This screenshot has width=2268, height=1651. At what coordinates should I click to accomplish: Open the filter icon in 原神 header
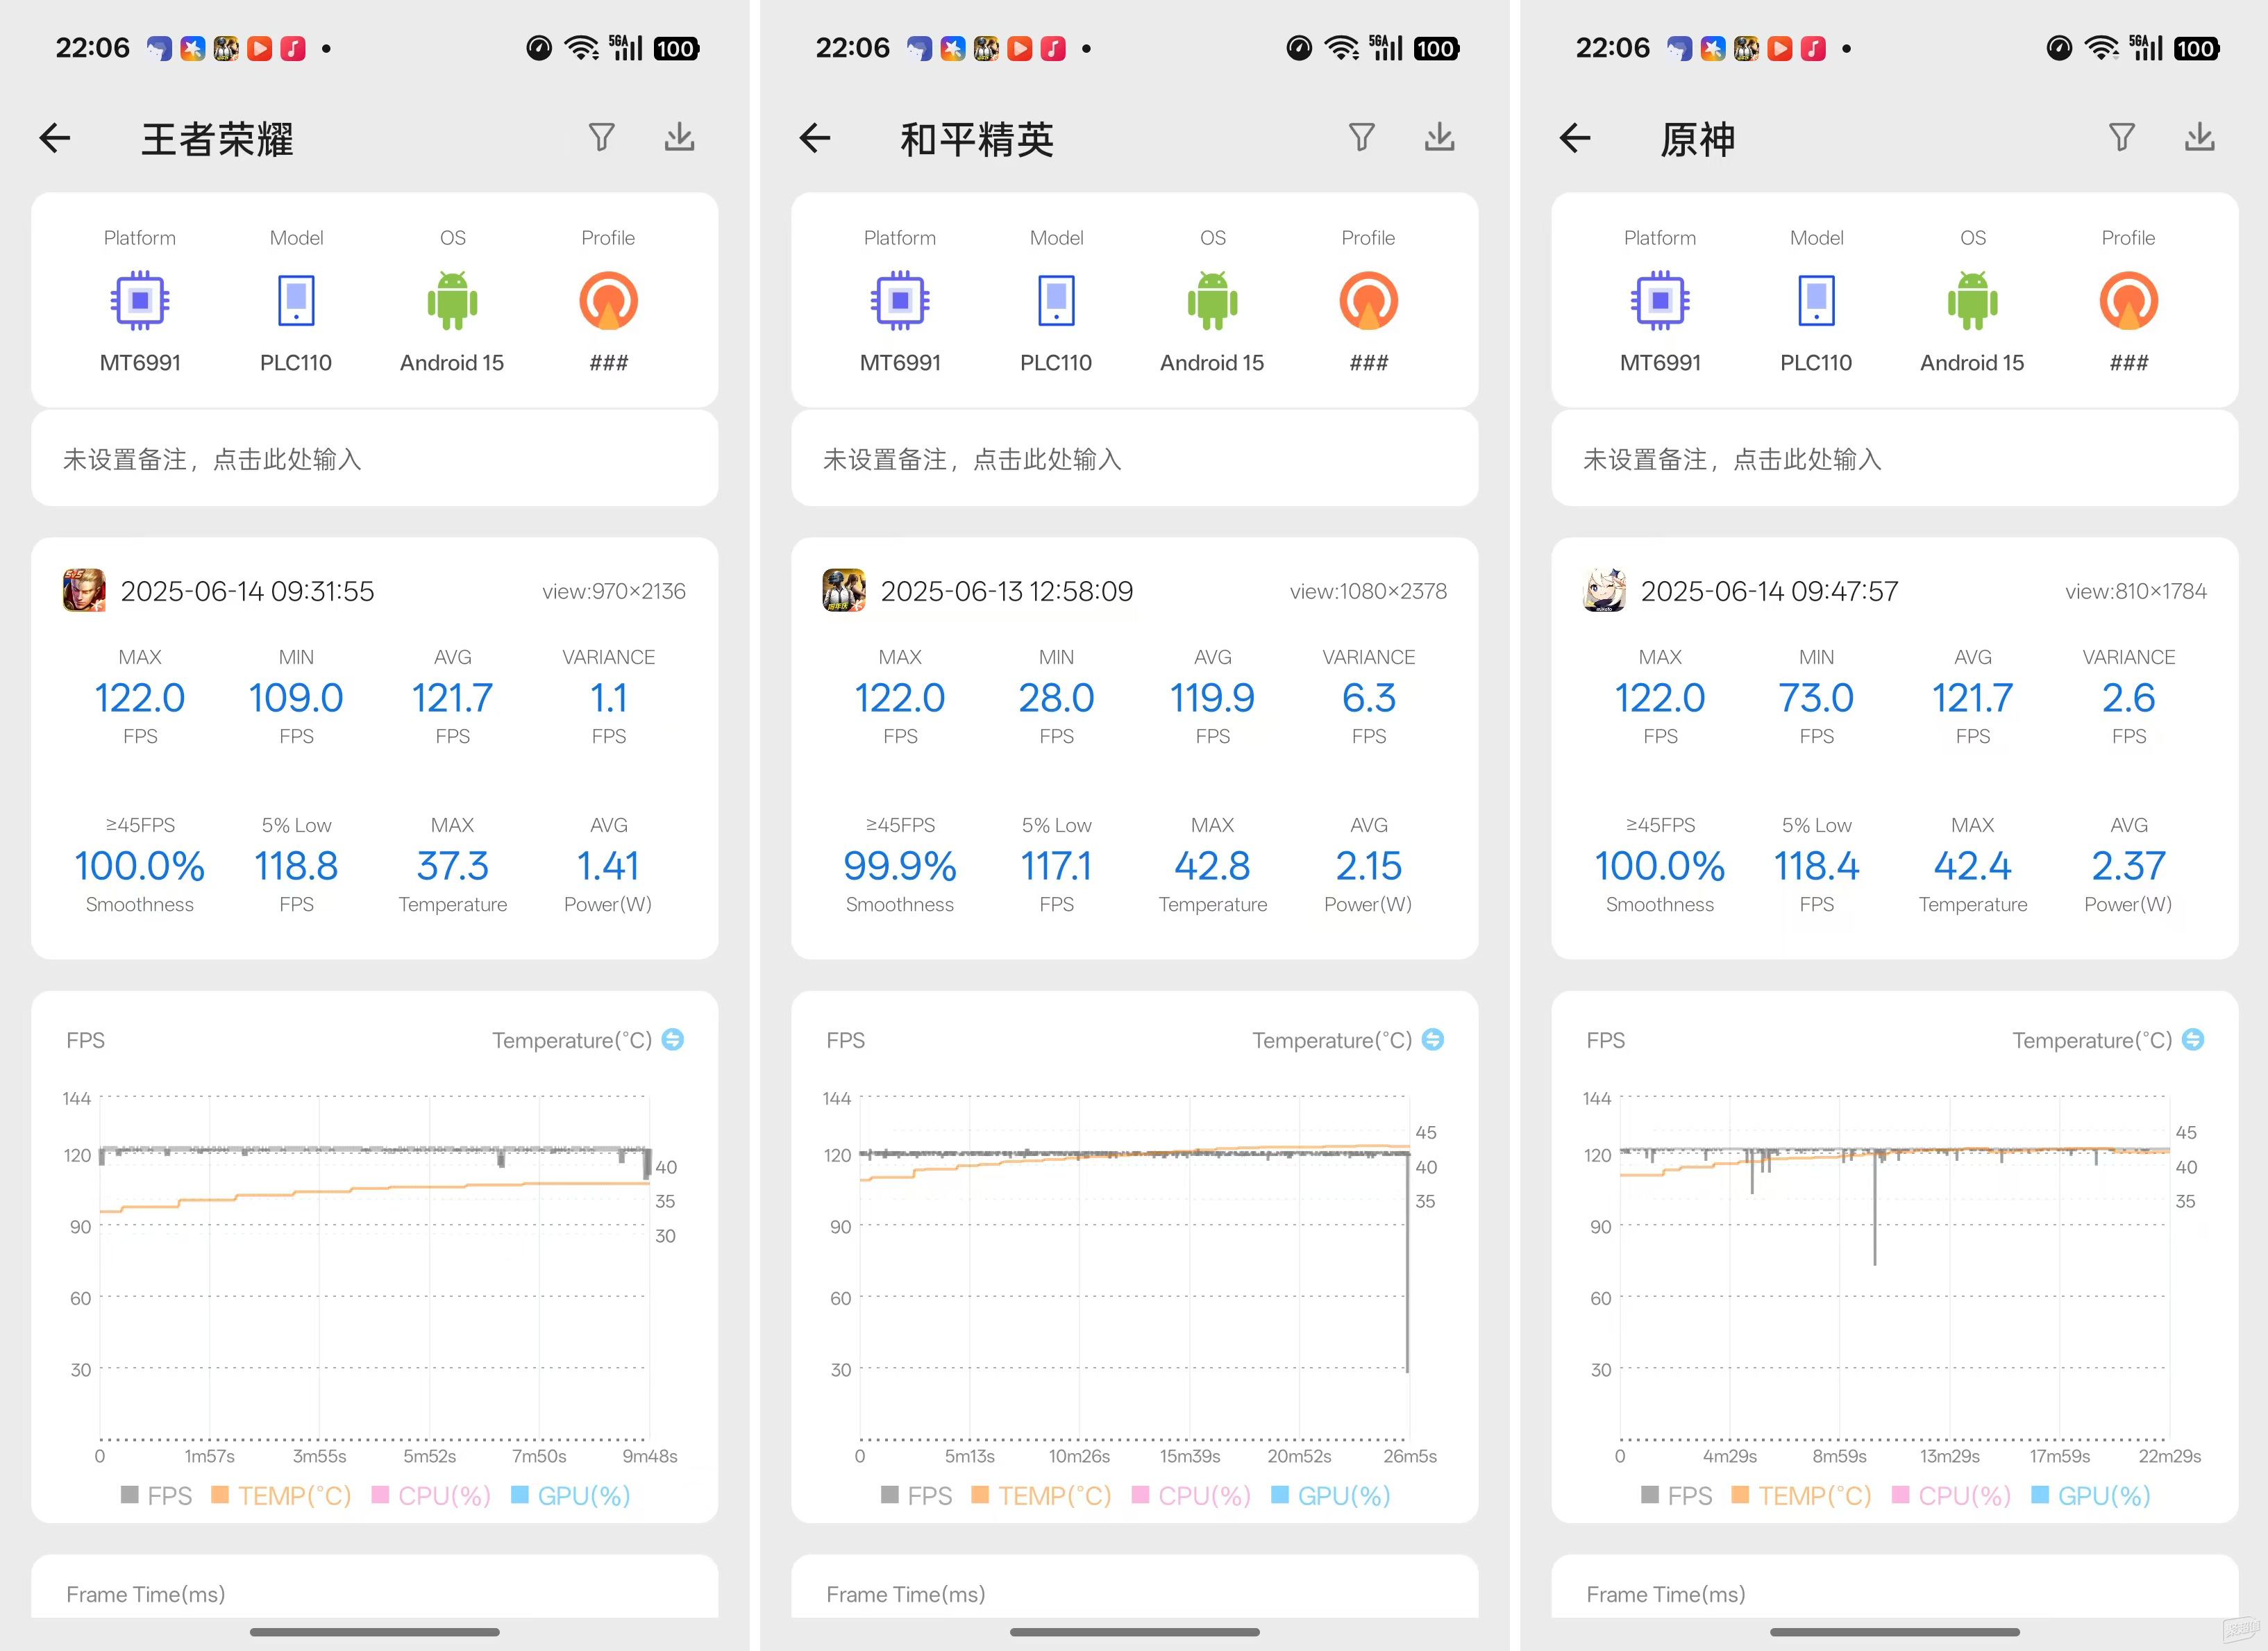click(x=2121, y=137)
